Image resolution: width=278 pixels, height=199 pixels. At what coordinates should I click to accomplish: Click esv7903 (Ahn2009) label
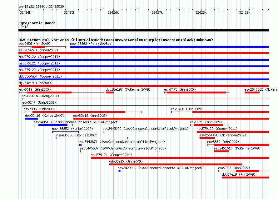point(234,168)
